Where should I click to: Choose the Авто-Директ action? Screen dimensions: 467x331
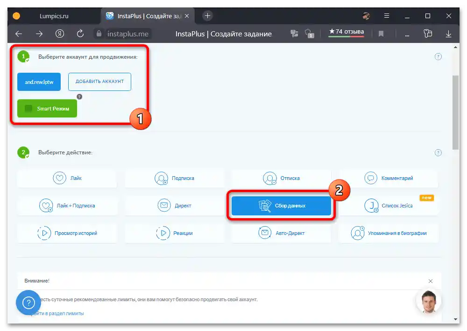282,233
